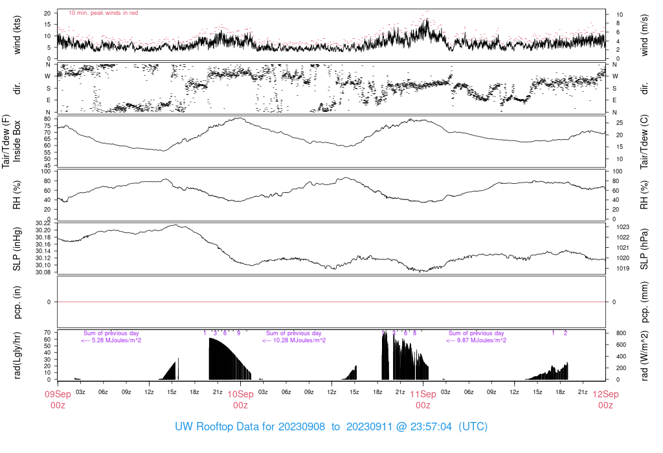Select the '11Sep 00z' date label

point(423,400)
